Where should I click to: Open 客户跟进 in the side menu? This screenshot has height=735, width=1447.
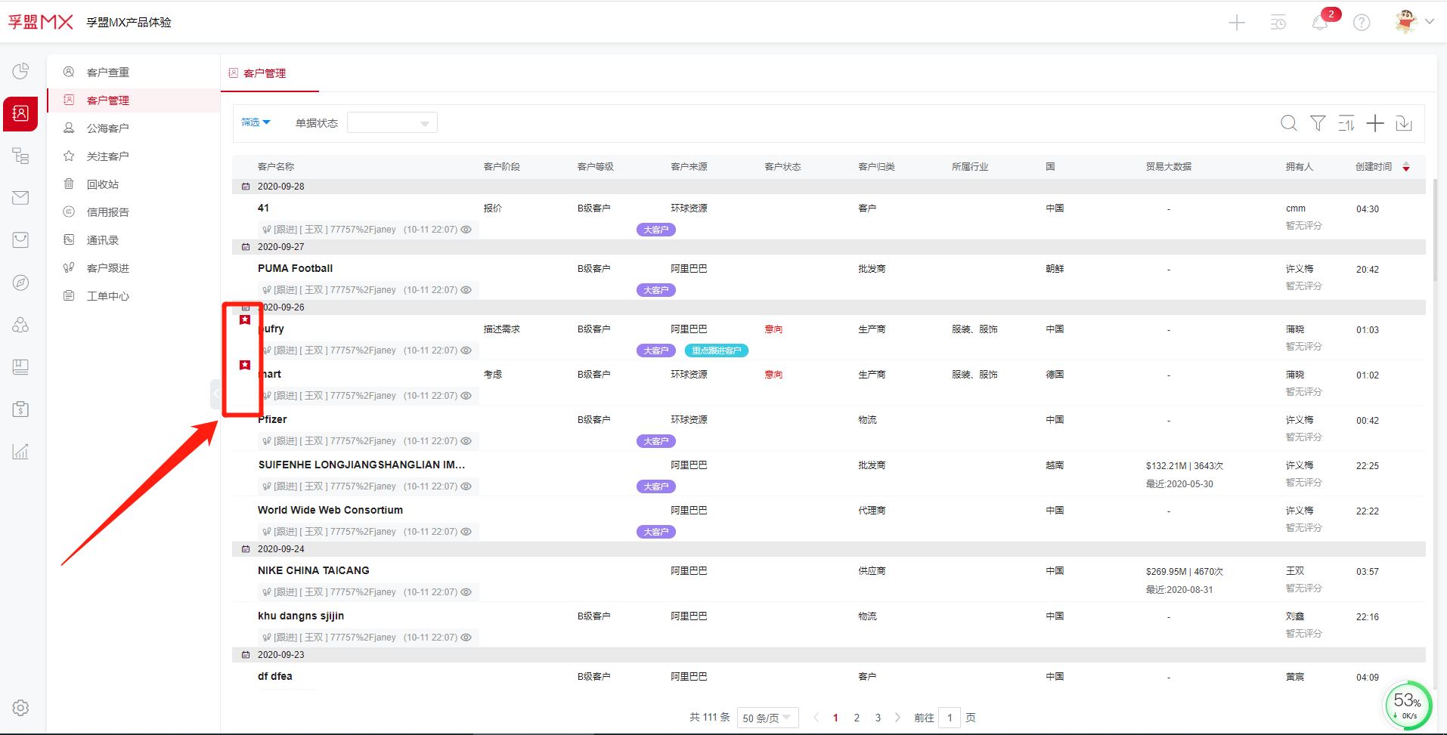107,268
